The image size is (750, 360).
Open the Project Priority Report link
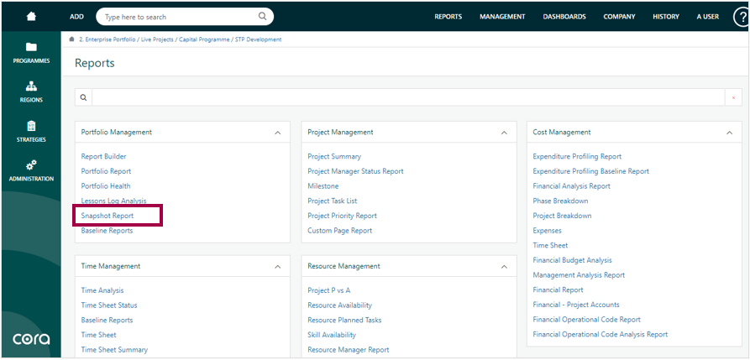342,216
